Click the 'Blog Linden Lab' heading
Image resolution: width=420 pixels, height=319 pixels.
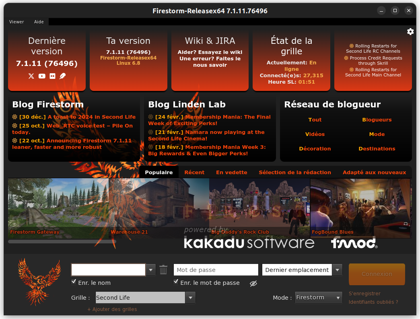tap(187, 105)
